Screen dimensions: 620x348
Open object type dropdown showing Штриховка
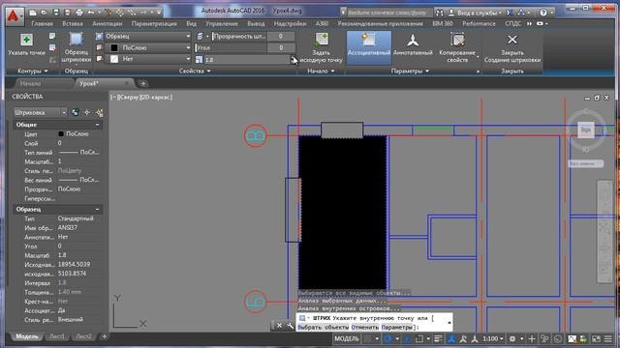point(40,112)
